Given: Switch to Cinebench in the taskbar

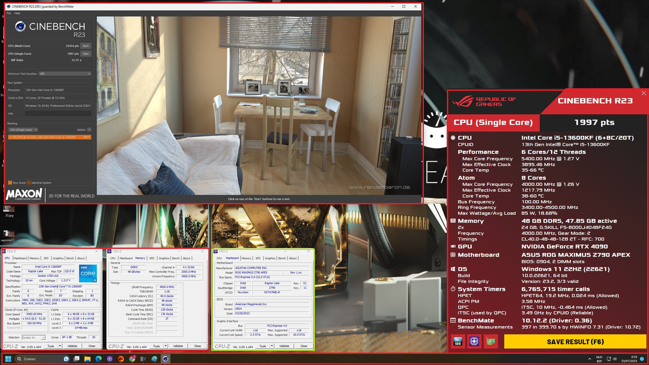Looking at the screenshot, I should pos(165,359).
